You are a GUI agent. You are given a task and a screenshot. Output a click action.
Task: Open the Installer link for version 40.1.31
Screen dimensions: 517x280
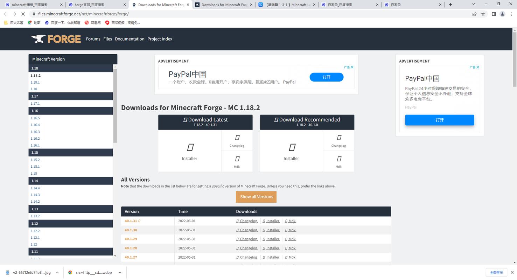tap(271, 221)
